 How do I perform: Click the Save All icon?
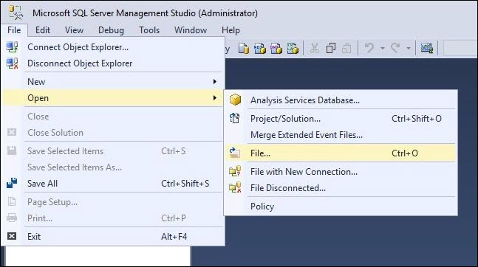coord(12,183)
